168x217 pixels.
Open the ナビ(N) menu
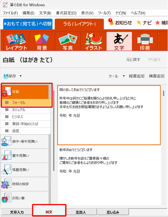[x=121, y=13]
